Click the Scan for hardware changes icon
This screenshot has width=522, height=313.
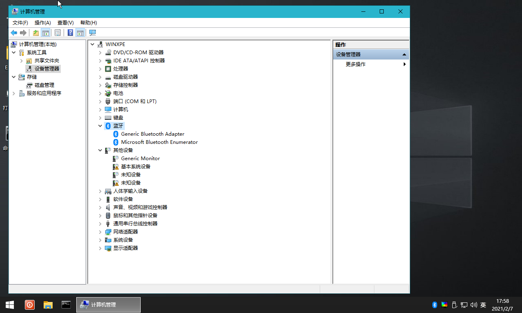93,33
